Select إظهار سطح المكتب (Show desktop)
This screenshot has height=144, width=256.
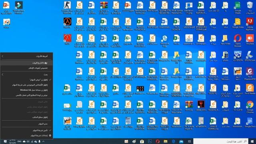pos(26,117)
